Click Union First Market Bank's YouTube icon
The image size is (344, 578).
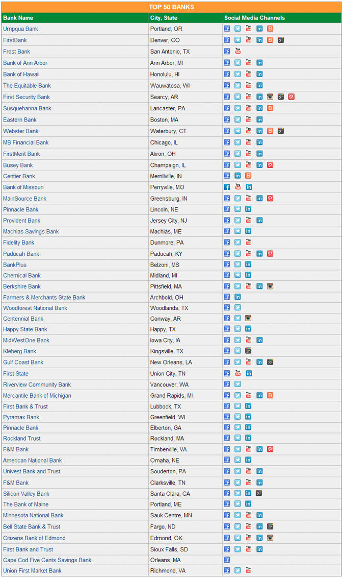point(248,570)
